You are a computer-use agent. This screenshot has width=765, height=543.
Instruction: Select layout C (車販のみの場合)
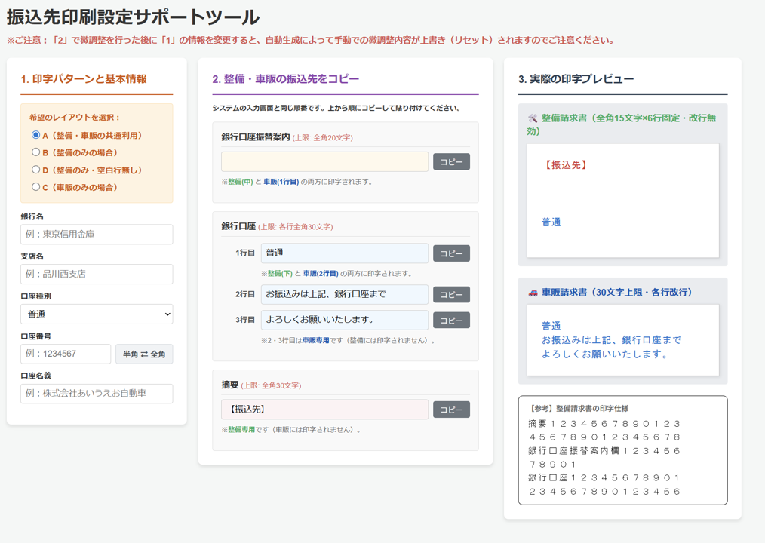pyautogui.click(x=35, y=187)
